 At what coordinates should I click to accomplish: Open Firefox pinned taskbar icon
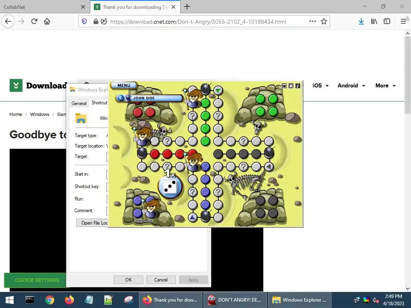point(69,300)
